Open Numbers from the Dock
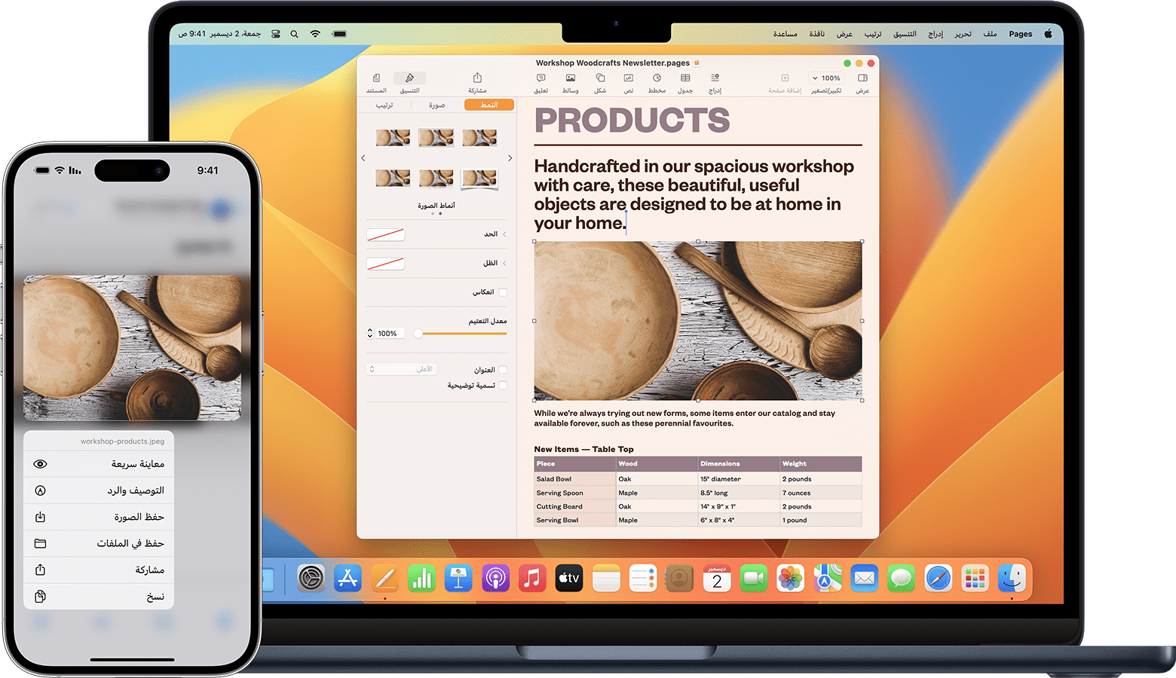The height and width of the screenshot is (678, 1176). coord(421,579)
